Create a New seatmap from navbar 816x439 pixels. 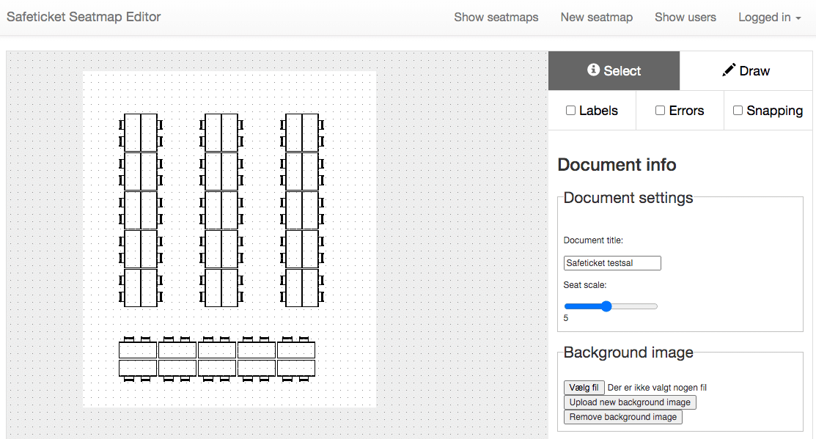pos(596,17)
